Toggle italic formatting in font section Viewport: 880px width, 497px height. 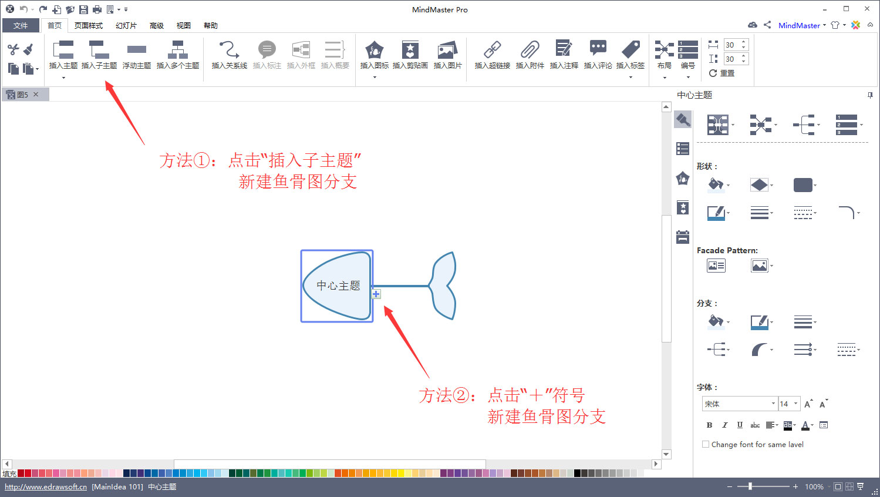(724, 425)
